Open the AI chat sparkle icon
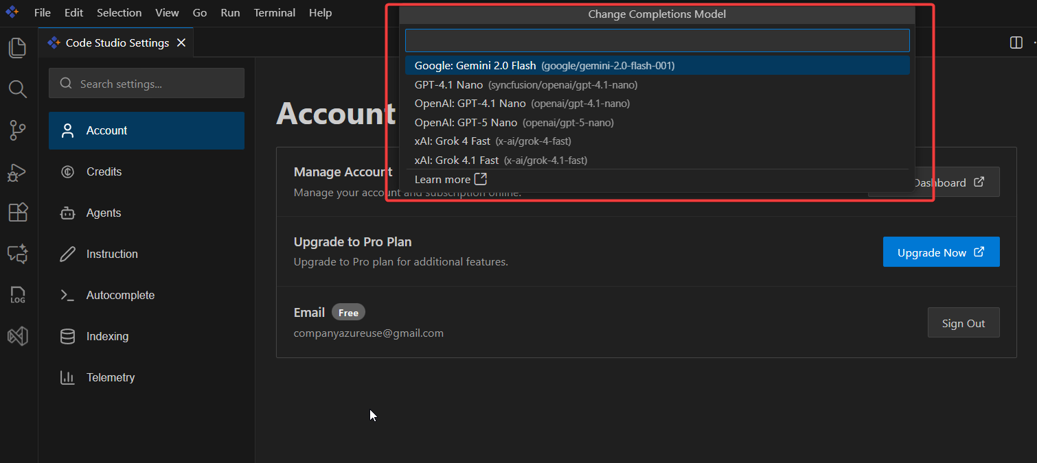The image size is (1037, 463). click(18, 254)
